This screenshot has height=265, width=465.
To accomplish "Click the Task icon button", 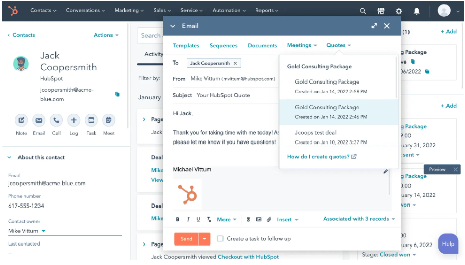I will [x=91, y=120].
